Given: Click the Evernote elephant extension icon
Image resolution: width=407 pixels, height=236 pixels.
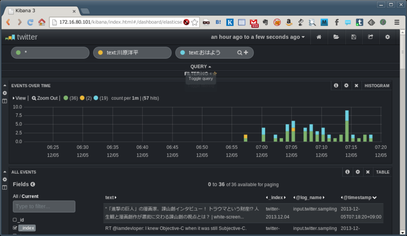Looking at the screenshot, I should [x=265, y=22].
